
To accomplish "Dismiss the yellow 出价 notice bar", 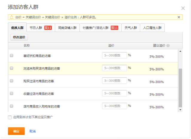I will pos(179,17).
